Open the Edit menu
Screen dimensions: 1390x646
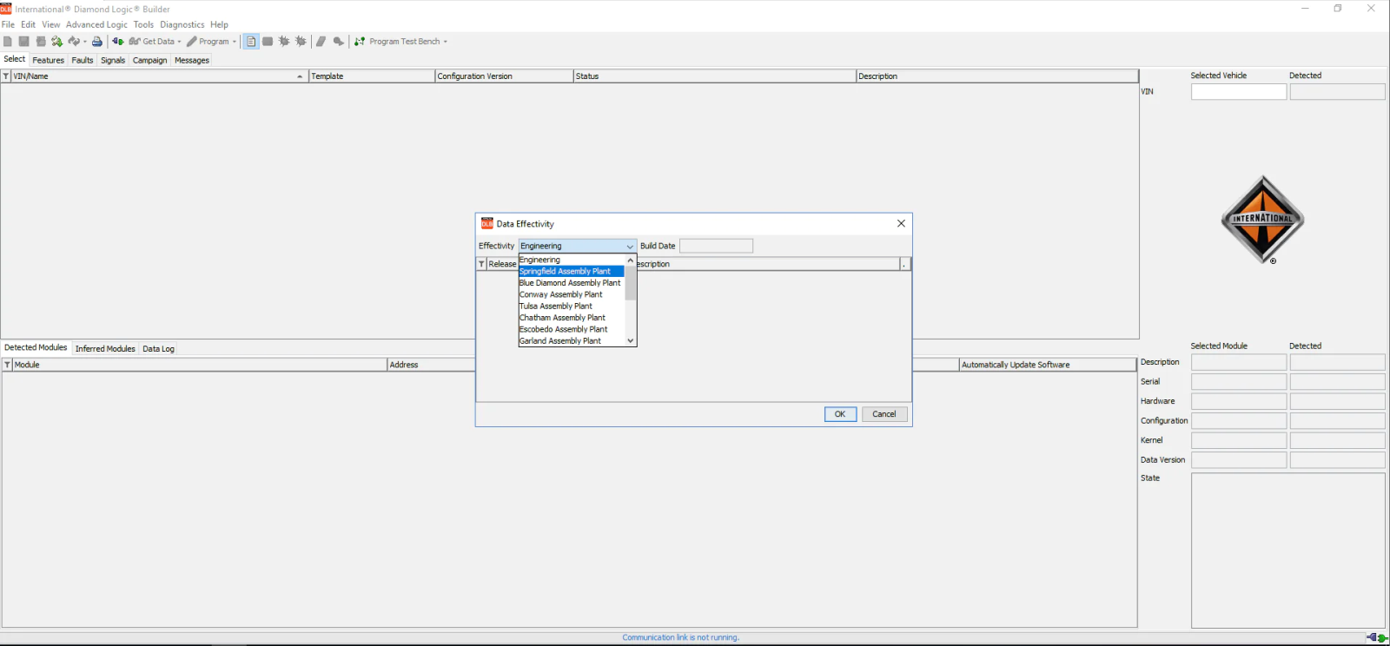[29, 24]
